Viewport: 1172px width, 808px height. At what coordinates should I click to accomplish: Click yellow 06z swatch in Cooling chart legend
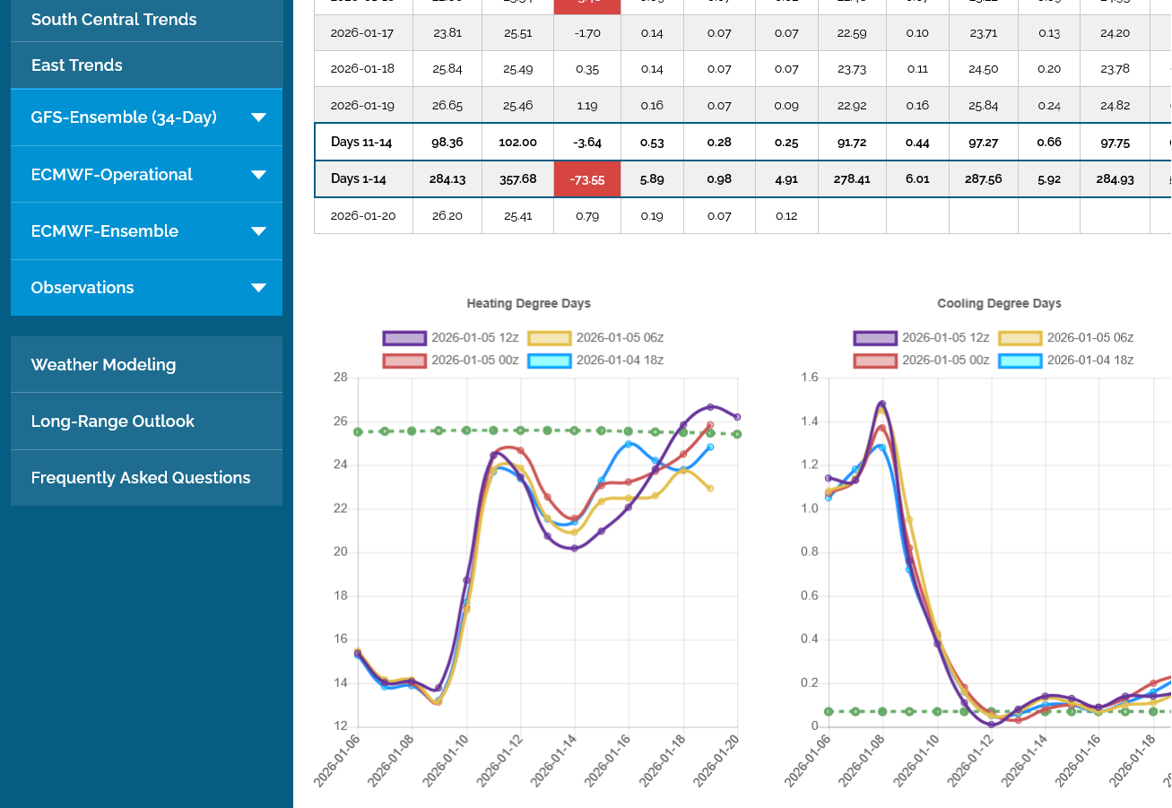click(x=1020, y=338)
